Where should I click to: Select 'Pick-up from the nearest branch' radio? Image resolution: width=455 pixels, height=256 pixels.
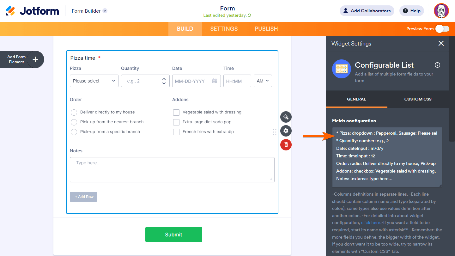(x=74, y=122)
